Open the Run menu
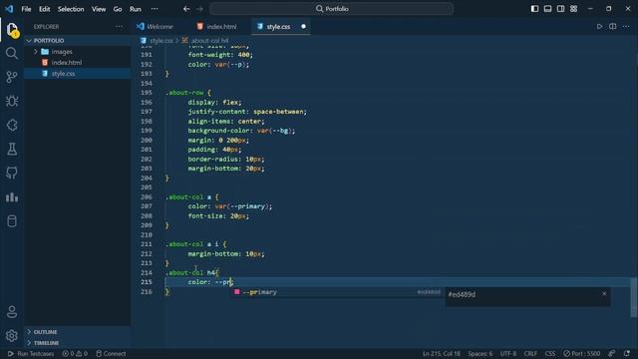Screen dimensions: 638x359 click(x=136, y=9)
